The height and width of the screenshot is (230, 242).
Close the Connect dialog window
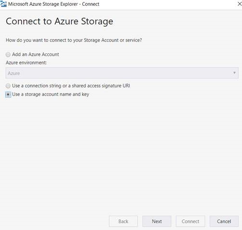[x=240, y=4]
